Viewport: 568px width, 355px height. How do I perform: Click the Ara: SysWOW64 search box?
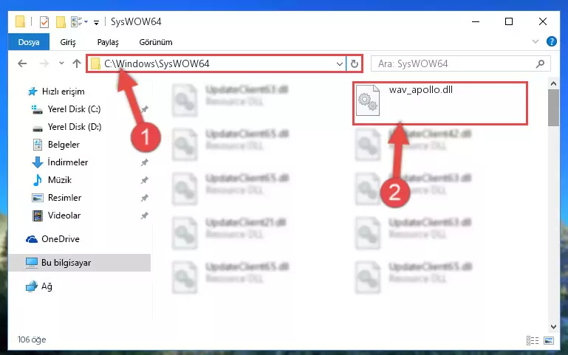click(461, 64)
